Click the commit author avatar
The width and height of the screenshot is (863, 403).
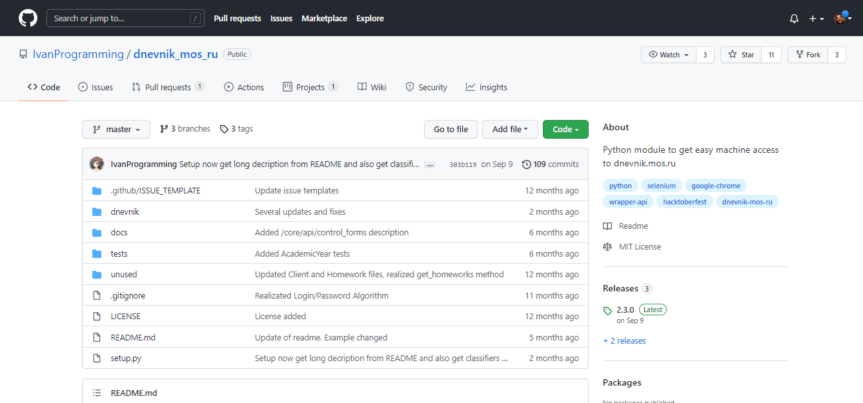tap(97, 164)
